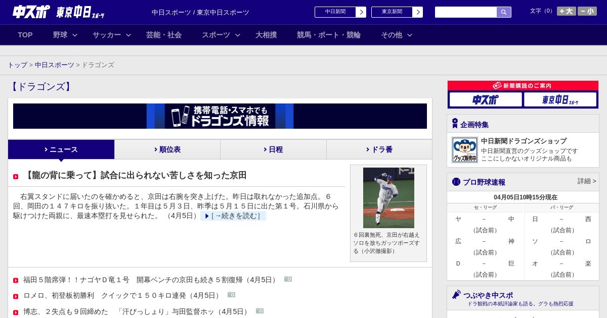Click the 企画特集 ribbon icon

point(455,124)
